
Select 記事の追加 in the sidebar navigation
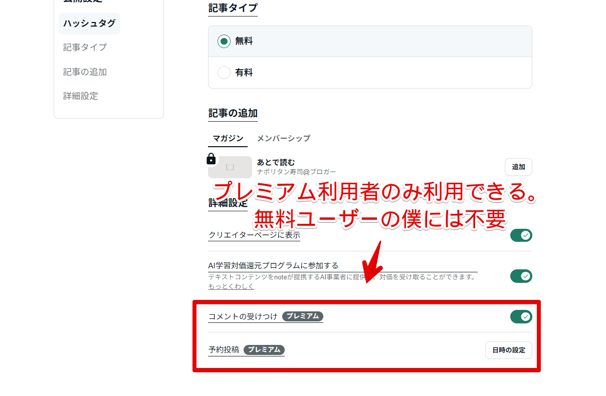tap(85, 72)
